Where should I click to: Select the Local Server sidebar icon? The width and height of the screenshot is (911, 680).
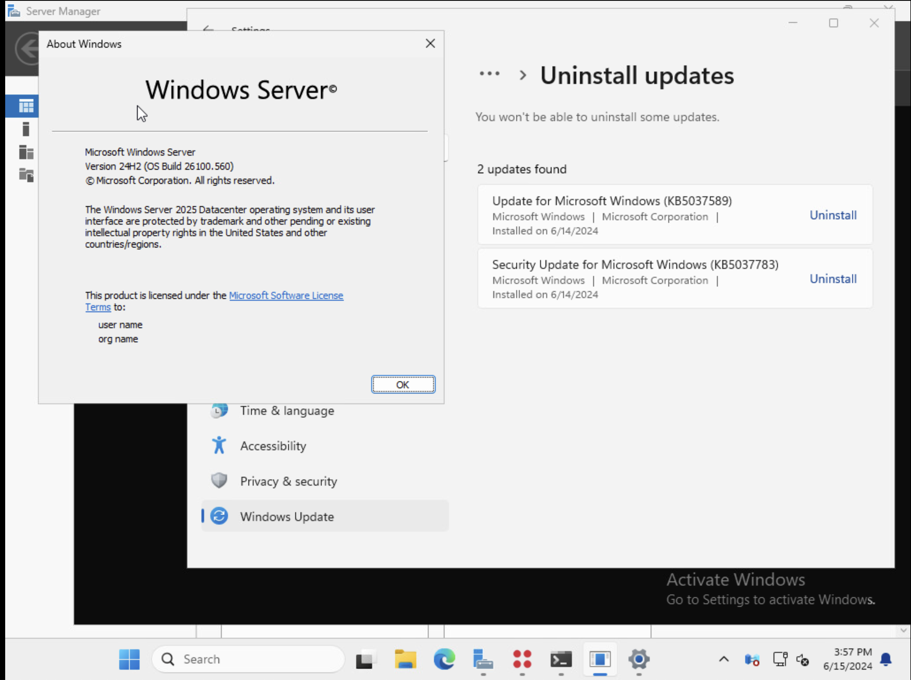(26, 129)
